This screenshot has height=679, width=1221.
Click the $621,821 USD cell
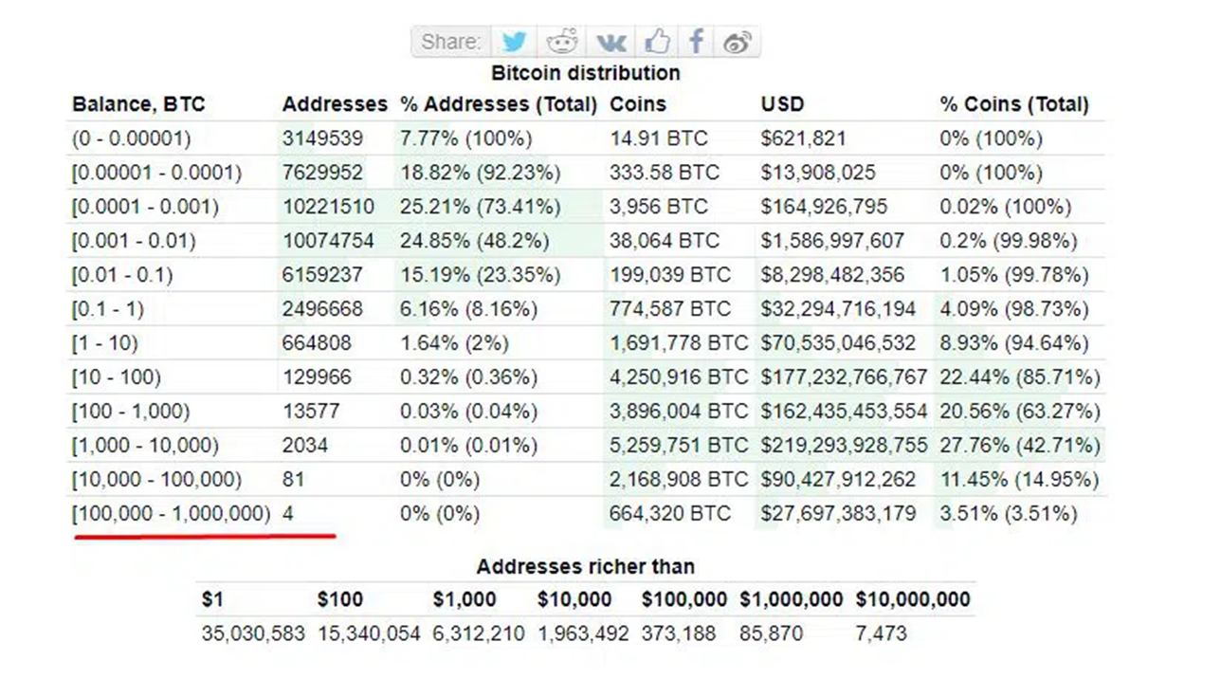(x=803, y=138)
